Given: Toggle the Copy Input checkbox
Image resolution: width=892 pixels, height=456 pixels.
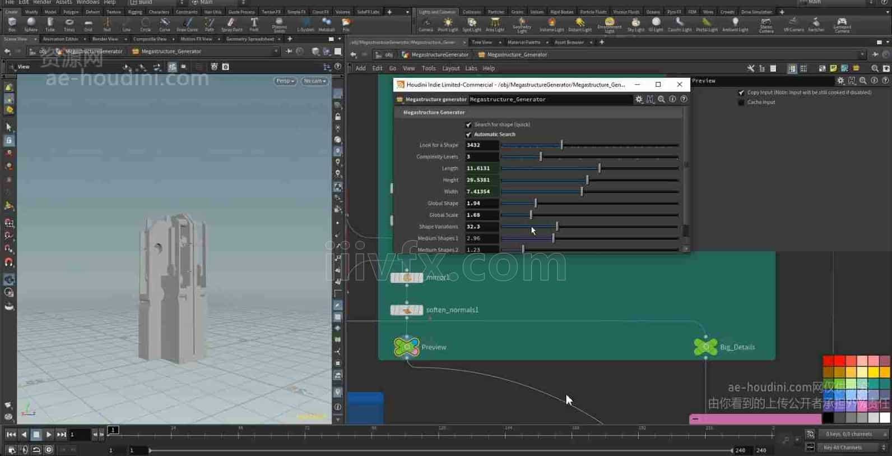Looking at the screenshot, I should point(741,93).
